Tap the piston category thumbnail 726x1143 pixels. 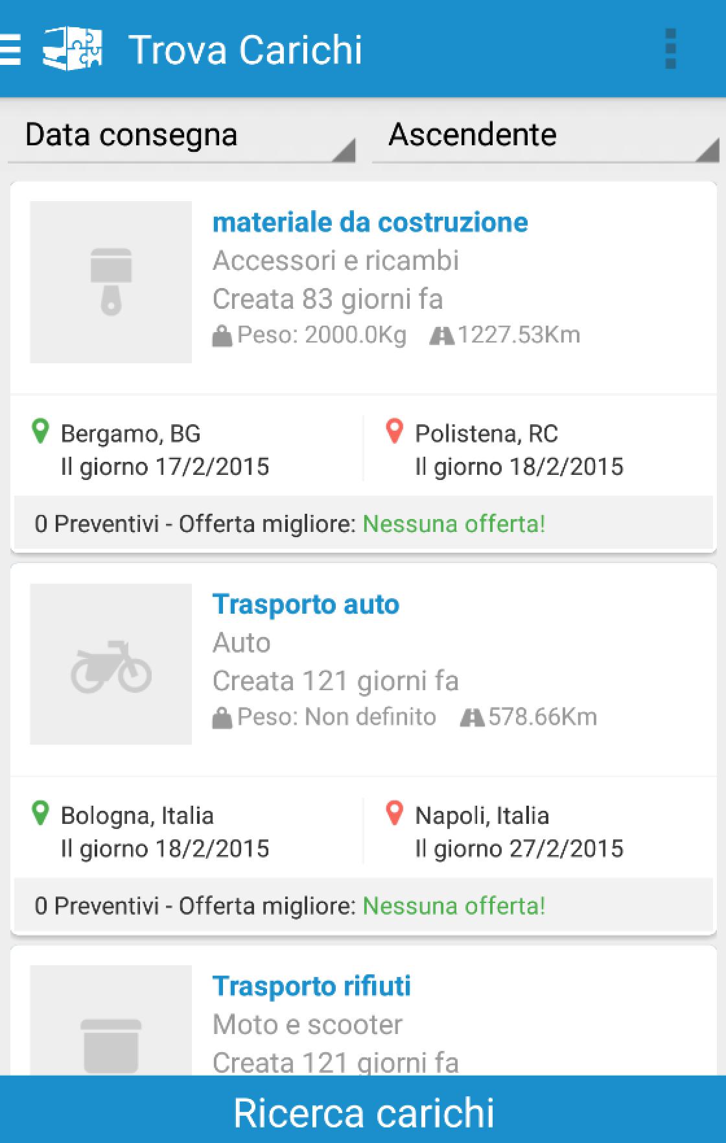[111, 282]
